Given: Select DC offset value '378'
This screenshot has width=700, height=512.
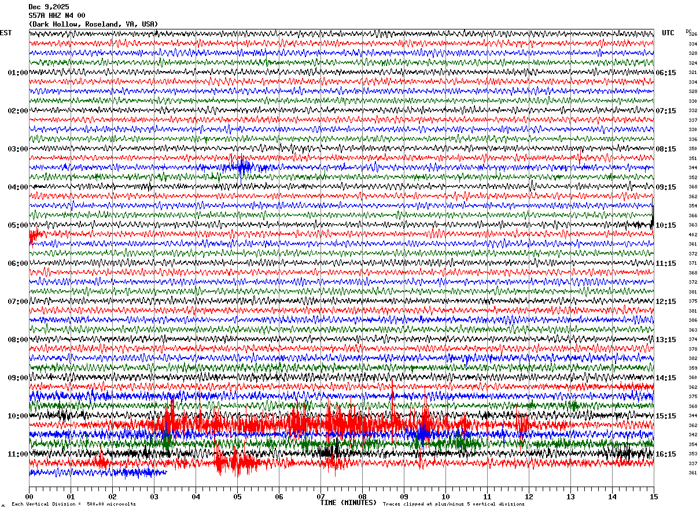Looking at the screenshot, I should click(x=692, y=349).
